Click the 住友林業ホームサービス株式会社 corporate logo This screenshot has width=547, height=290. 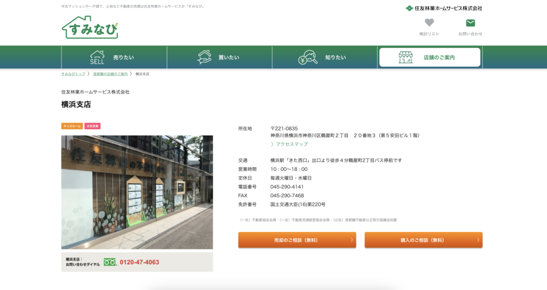click(x=443, y=8)
